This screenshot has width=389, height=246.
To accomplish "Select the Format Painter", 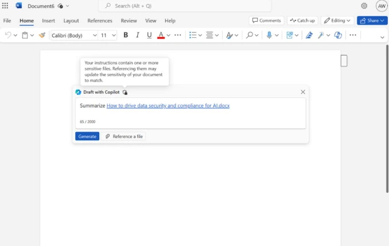I will click(x=42, y=35).
